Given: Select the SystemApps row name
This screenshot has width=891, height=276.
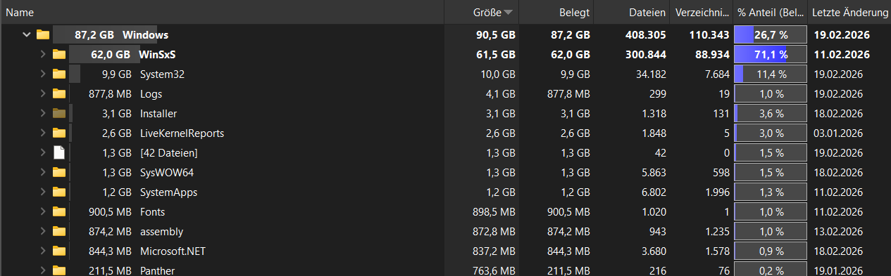Looking at the screenshot, I should point(168,192).
